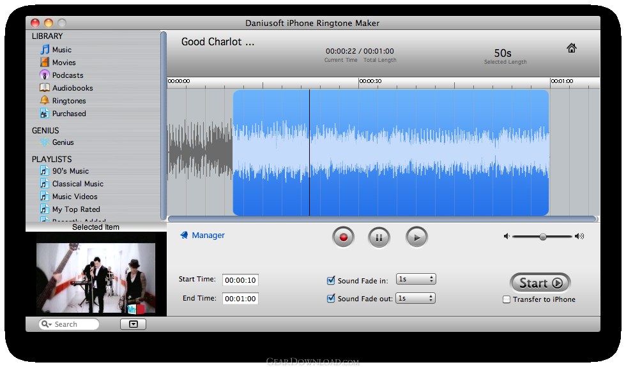The image size is (626, 367).
Task: Click the black playhead line in waveform
Action: (309, 153)
